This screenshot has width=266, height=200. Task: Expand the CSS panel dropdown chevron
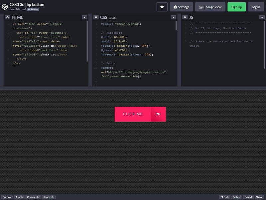click(173, 17)
